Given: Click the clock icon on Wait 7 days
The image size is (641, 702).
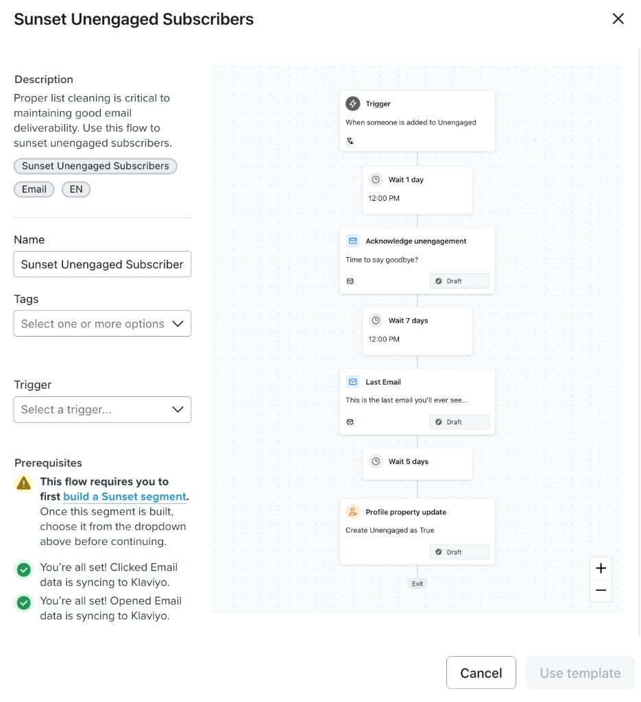Looking at the screenshot, I should [376, 321].
